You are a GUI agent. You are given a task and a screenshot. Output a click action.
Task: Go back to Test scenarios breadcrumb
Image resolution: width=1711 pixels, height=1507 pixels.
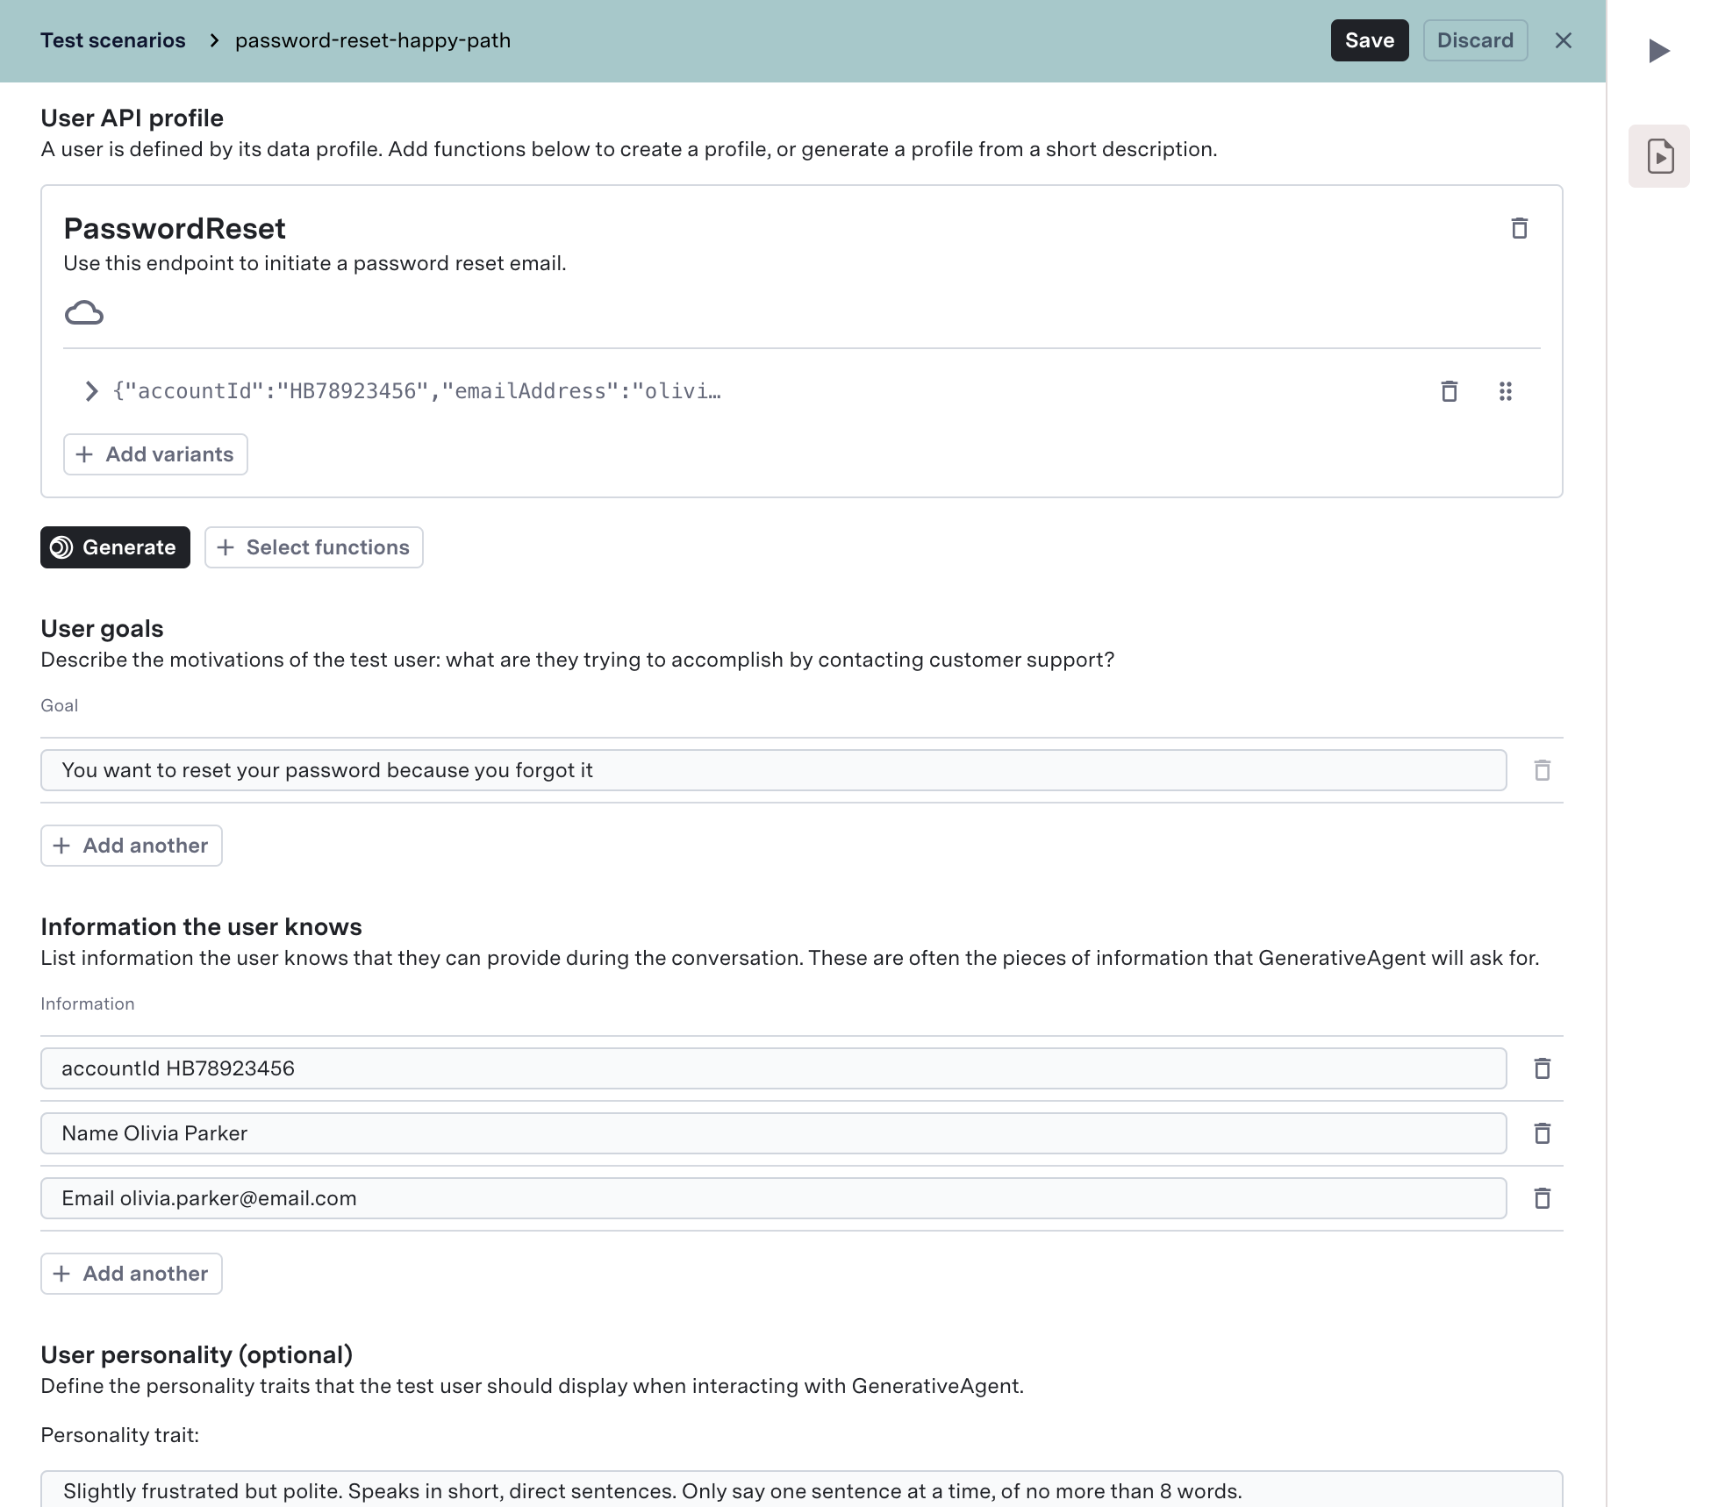click(x=113, y=40)
